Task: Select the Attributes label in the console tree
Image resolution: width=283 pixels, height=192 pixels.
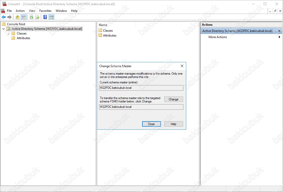Action: (23, 38)
